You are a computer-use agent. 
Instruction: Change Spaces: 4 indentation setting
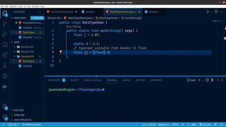(x=163, y=125)
